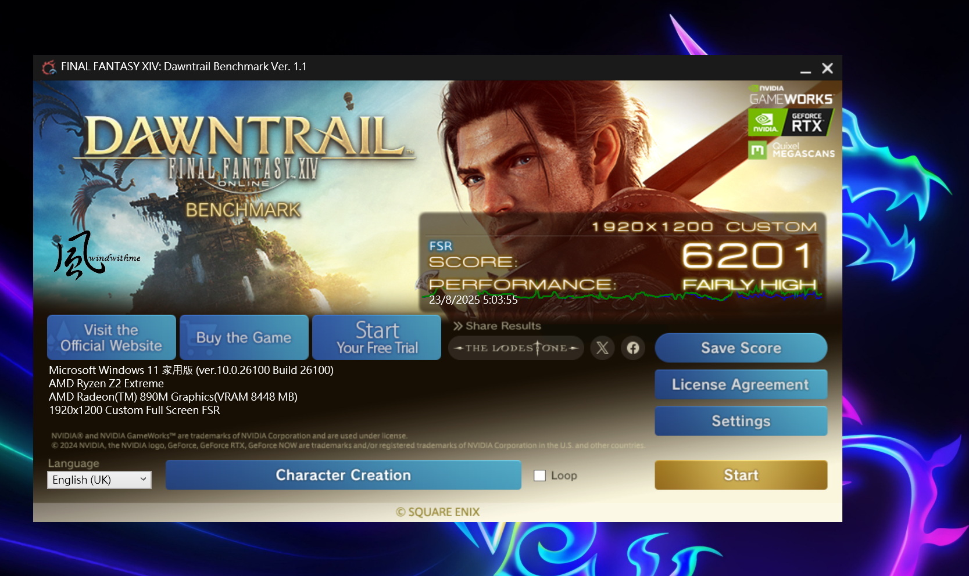Click the 1920x1200 Custom Full Screen FSR line

(134, 410)
